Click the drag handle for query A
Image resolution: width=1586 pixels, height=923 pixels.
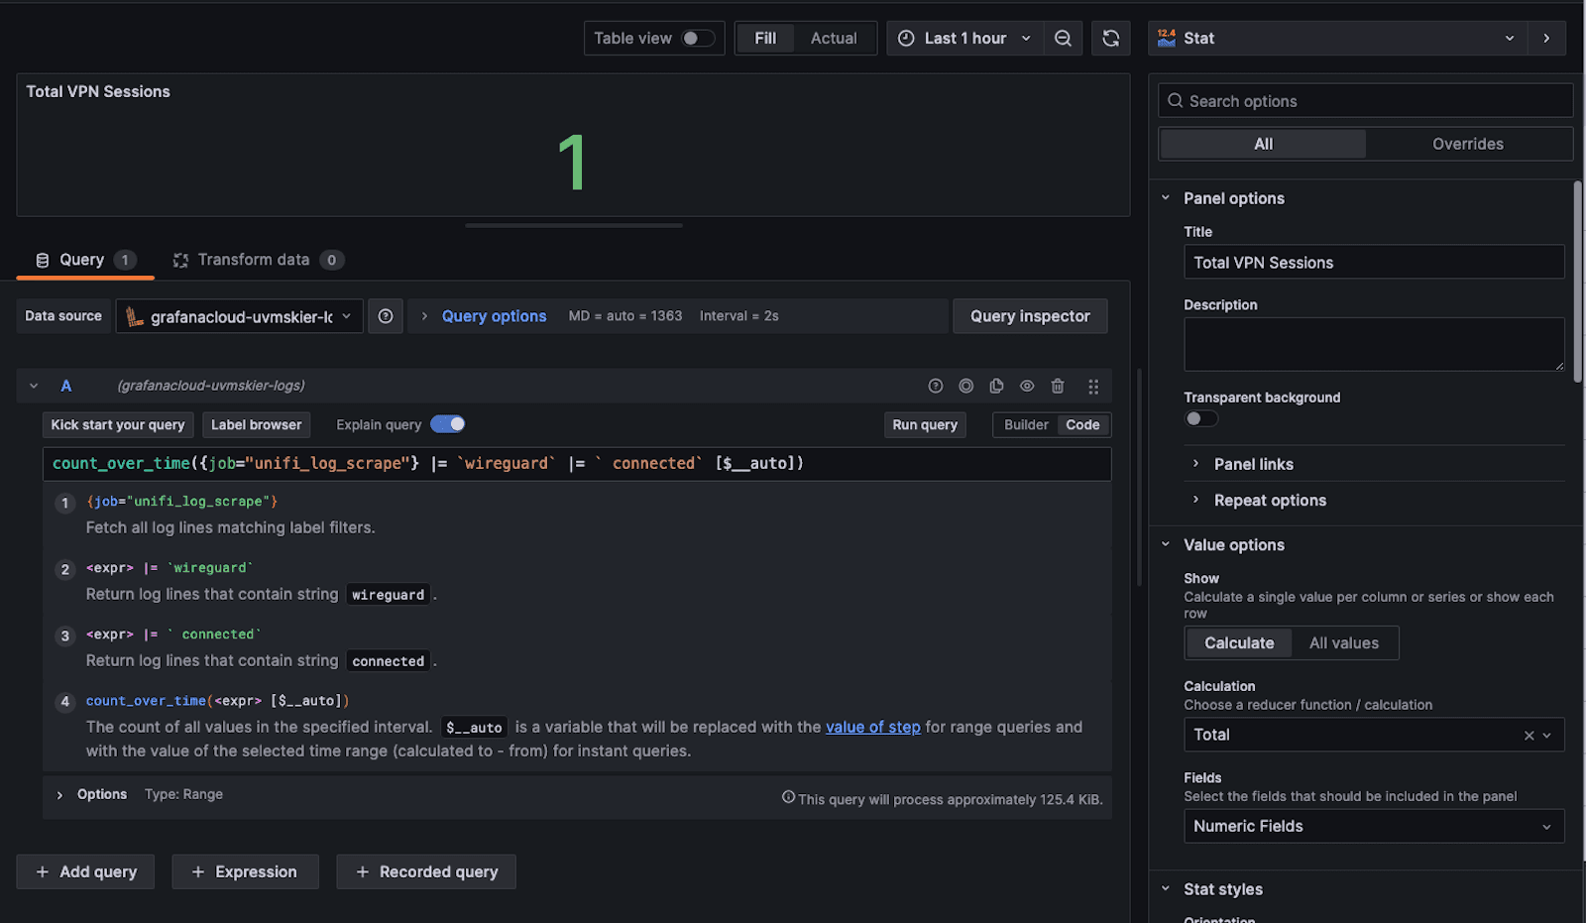click(1093, 387)
